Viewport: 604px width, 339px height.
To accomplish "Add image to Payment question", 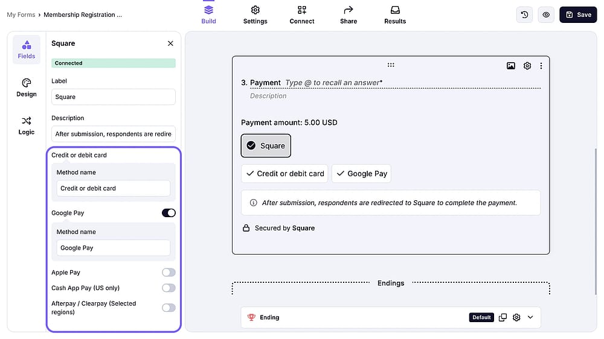I will [510, 66].
